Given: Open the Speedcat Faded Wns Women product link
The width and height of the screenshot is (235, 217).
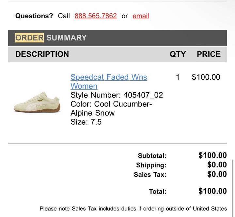Looking at the screenshot, I should coord(109,81).
